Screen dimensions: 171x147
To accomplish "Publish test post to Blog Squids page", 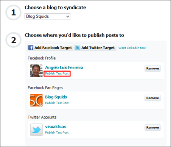I will 57,103.
